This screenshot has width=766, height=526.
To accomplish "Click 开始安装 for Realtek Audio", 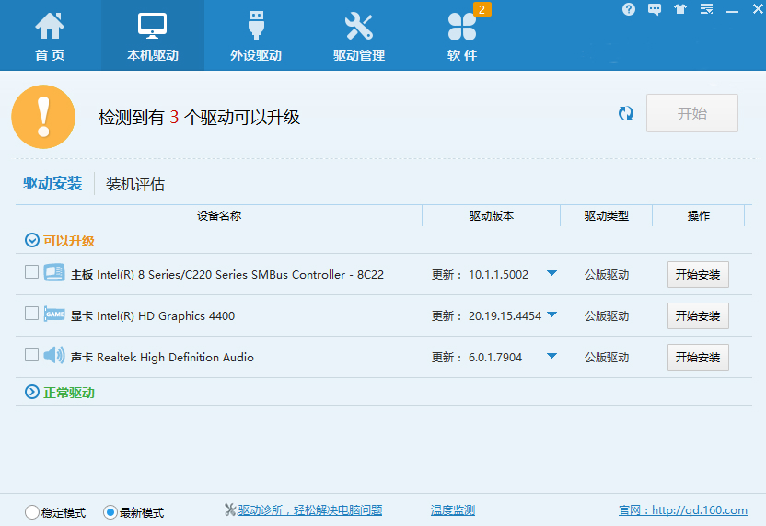I will (698, 357).
